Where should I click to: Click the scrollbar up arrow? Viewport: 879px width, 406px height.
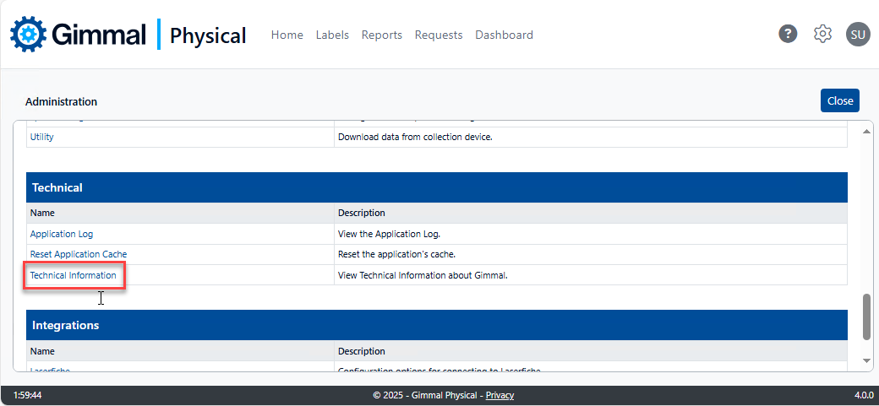866,131
